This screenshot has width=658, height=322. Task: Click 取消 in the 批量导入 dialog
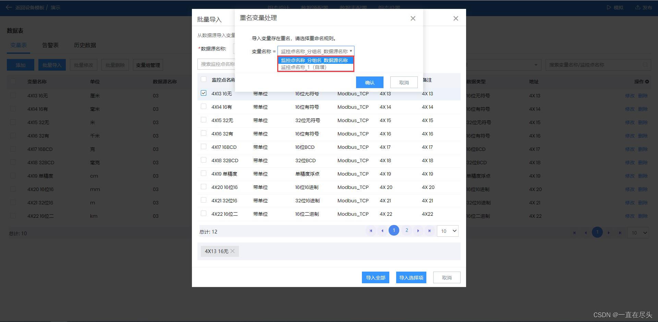pos(447,277)
